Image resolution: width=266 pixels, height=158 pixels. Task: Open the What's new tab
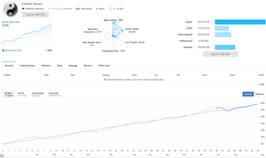click(104, 66)
